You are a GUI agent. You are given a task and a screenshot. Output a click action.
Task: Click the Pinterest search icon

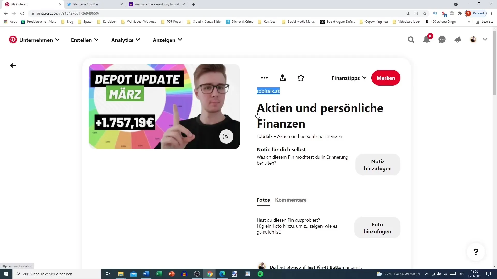[x=411, y=40]
